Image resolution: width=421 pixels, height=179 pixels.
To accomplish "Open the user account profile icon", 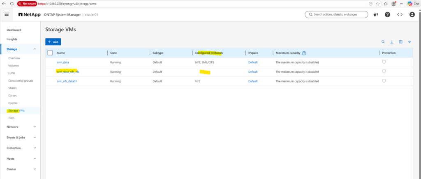I will tap(412, 14).
